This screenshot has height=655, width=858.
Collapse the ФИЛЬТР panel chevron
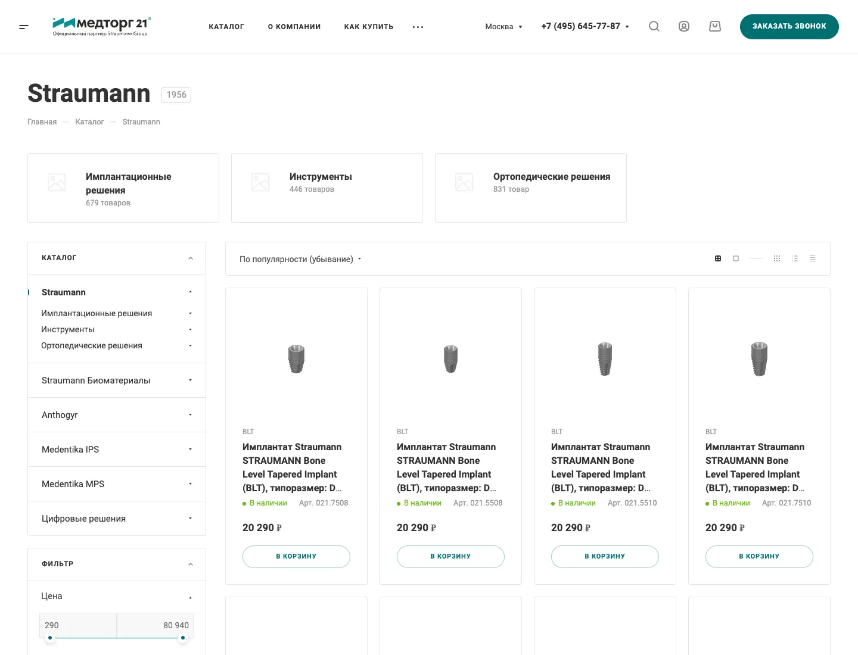[191, 564]
